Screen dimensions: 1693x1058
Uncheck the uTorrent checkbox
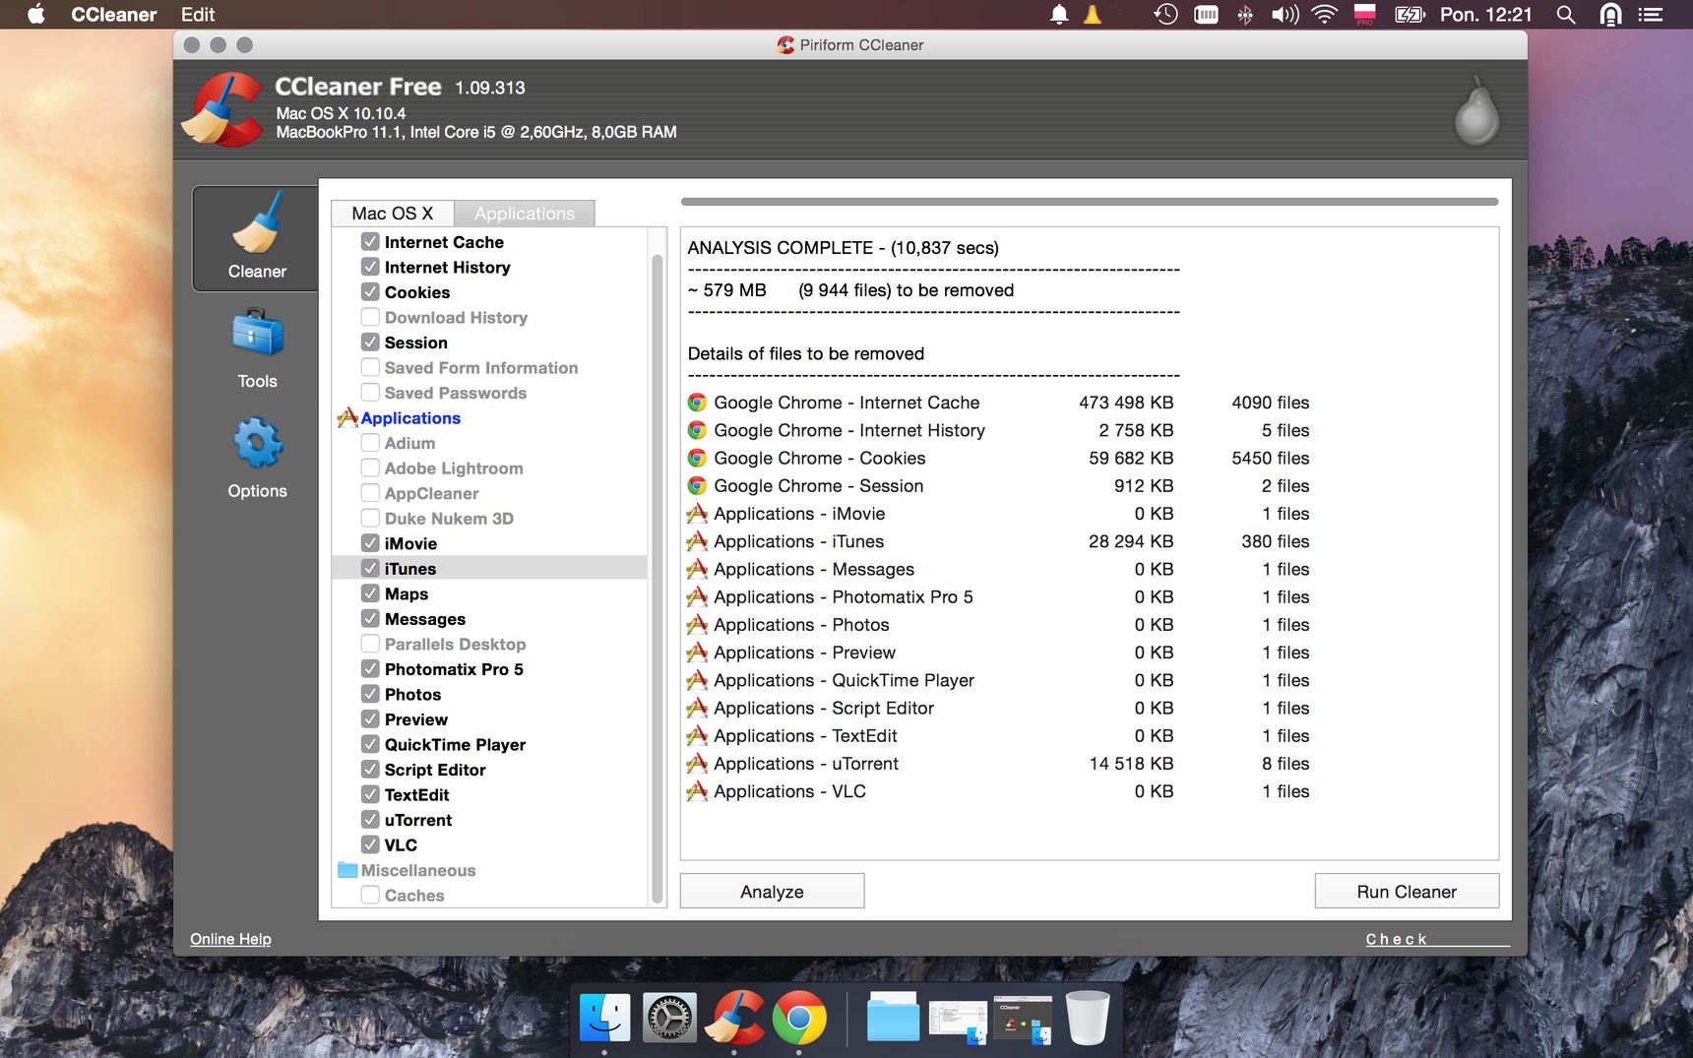[x=370, y=819]
